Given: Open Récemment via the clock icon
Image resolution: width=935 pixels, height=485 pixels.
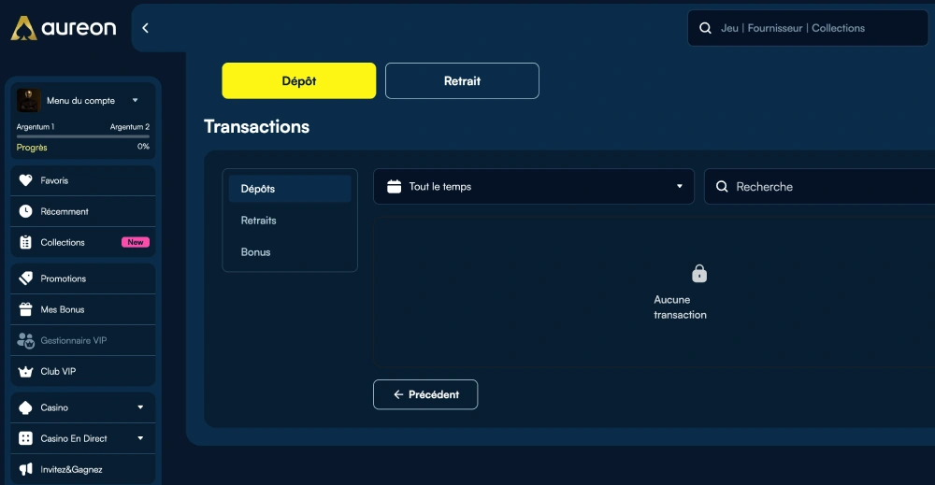Looking at the screenshot, I should 25,211.
